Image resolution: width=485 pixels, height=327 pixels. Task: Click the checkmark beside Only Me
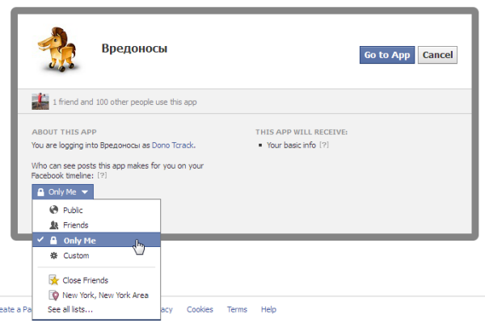[x=40, y=240]
